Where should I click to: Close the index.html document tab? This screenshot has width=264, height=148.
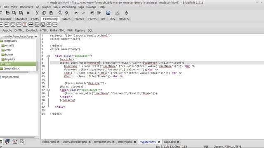[x=58, y=142]
